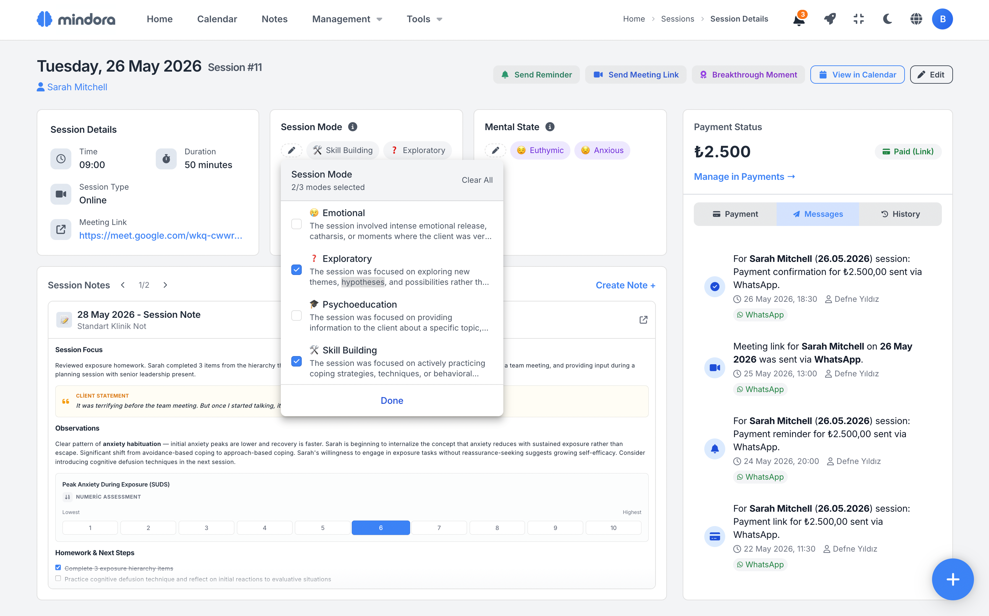Click Send Meeting Link

(x=636, y=75)
